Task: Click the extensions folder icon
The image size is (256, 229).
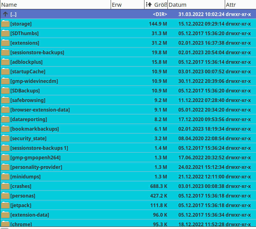Action: click(x=5, y=43)
